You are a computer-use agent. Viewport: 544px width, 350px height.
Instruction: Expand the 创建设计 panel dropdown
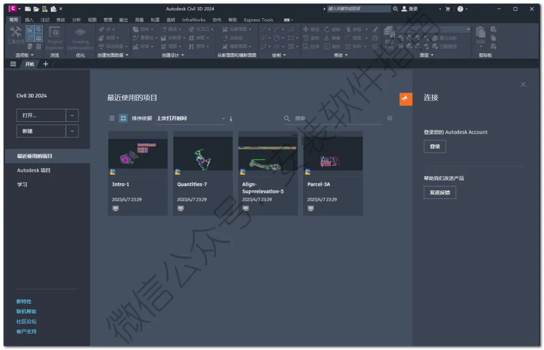pos(173,55)
